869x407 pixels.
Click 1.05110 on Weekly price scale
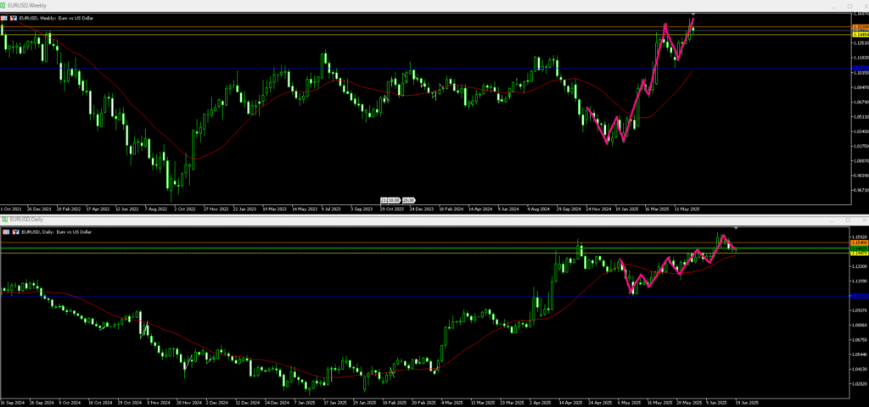tap(861, 117)
